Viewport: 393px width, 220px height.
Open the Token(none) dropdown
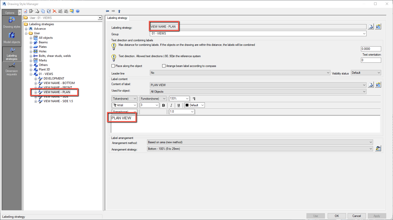click(125, 99)
